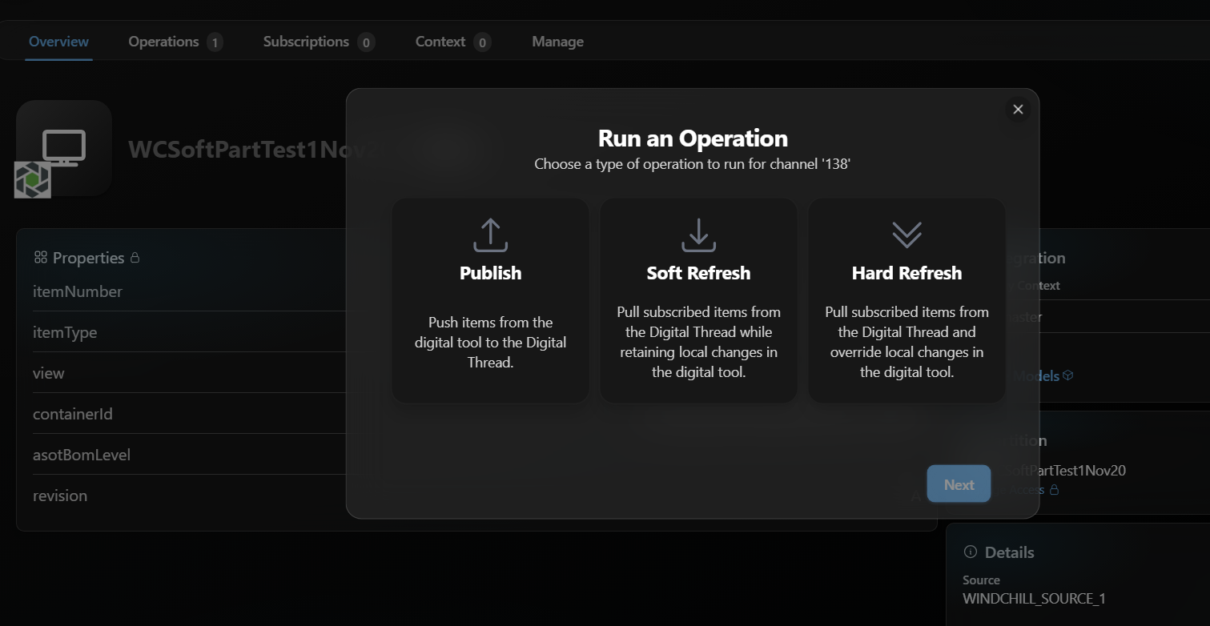Click the WINDCHILL_SOURCE_1 source value

[1033, 599]
